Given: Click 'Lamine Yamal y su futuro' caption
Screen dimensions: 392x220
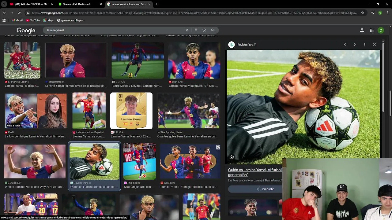Looking at the screenshot, I should click(193, 86).
